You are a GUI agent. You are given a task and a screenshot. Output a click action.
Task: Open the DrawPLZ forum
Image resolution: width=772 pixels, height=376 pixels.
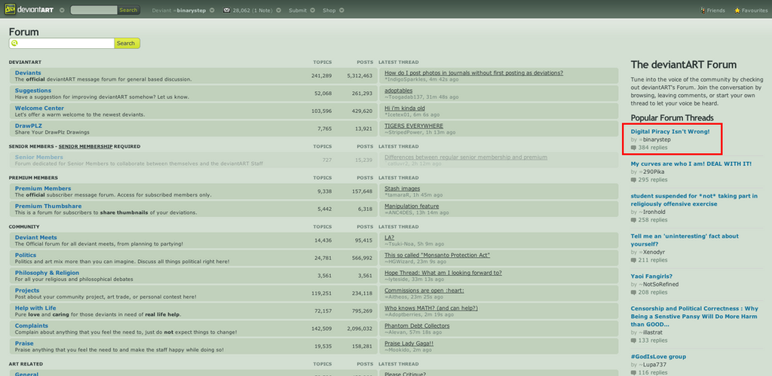point(29,126)
